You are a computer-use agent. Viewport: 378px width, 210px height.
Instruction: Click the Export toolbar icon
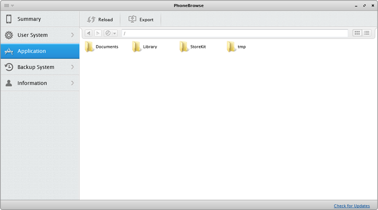pyautogui.click(x=133, y=19)
